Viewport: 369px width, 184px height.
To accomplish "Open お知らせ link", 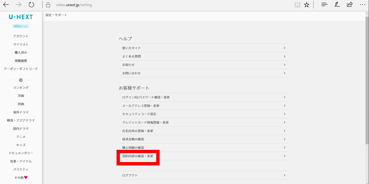I will pos(203,65).
